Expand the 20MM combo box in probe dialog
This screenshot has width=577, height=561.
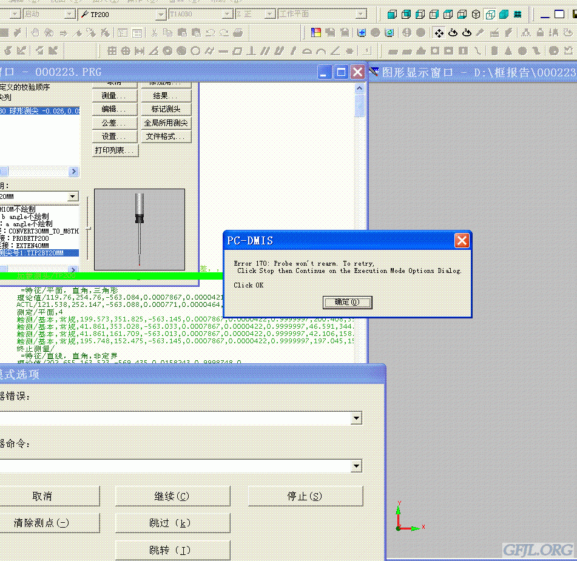click(x=73, y=197)
